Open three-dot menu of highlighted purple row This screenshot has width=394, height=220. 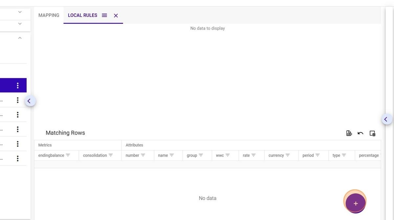18,85
